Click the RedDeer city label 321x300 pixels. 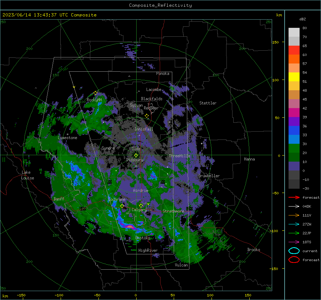[151, 108]
